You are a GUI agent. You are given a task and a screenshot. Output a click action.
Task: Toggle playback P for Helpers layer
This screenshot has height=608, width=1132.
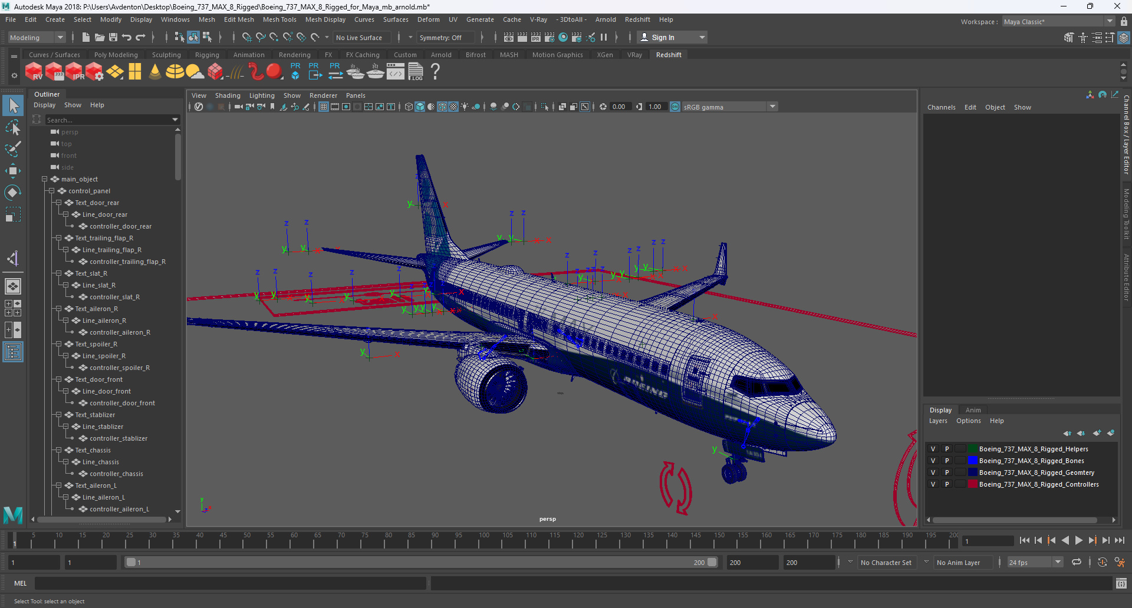click(x=947, y=449)
